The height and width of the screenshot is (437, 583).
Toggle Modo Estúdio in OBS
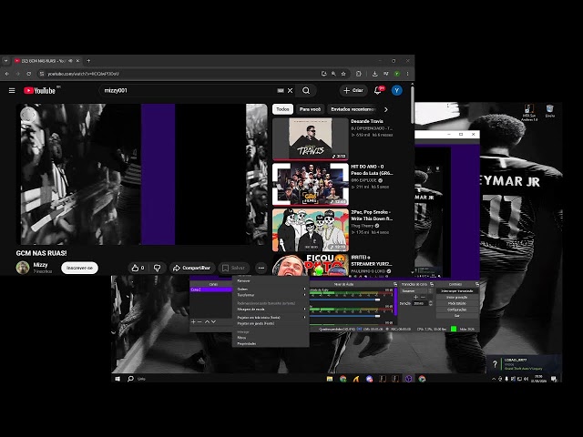(x=457, y=303)
